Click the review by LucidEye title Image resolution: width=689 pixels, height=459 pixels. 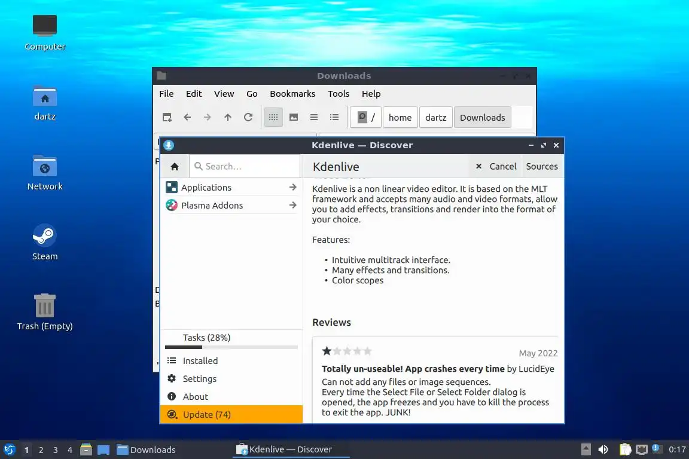pos(413,369)
